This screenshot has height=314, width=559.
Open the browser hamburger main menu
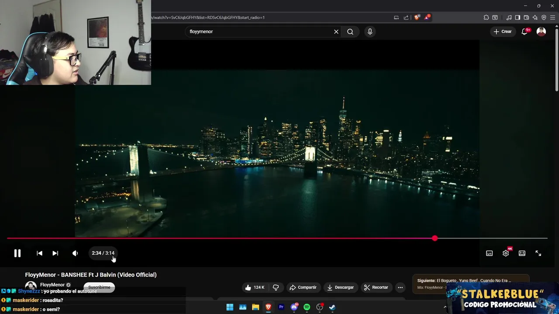[x=552, y=17]
